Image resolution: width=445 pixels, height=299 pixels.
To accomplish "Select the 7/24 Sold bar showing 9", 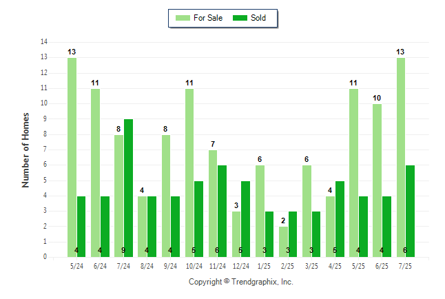I will (x=128, y=188).
